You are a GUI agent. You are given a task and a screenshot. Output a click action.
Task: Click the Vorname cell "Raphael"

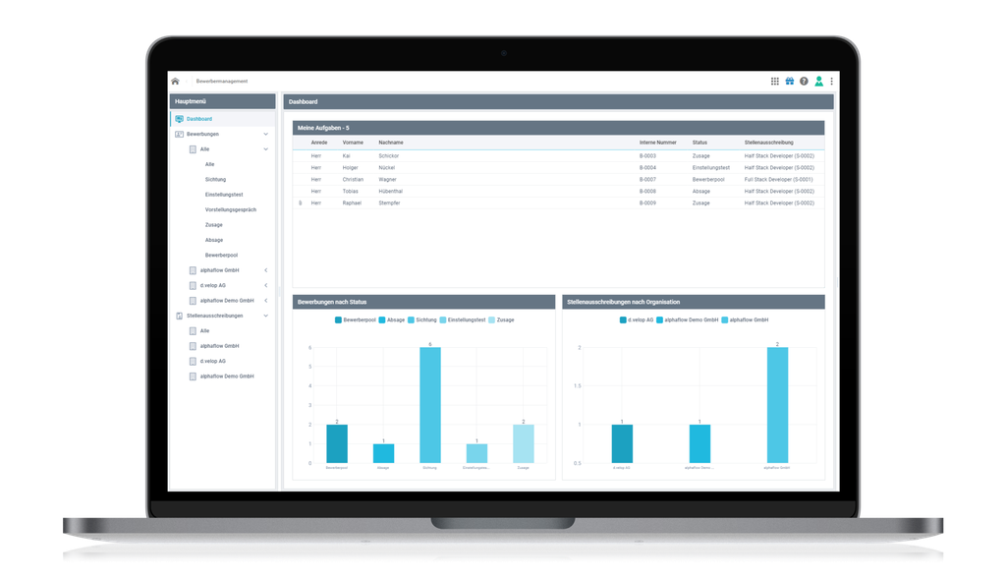coord(353,203)
